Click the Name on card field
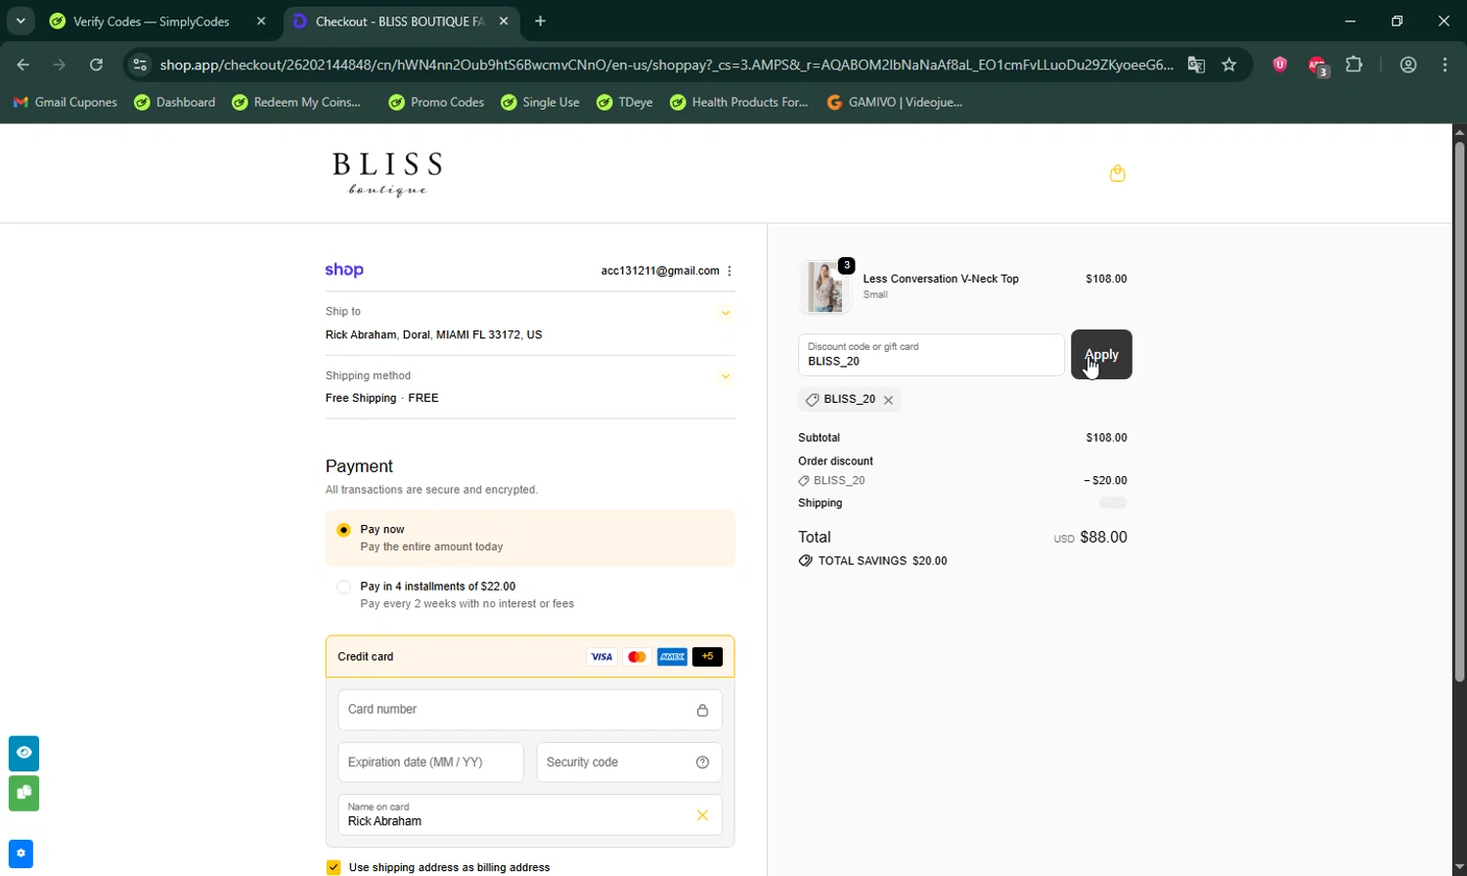This screenshot has height=876, width=1467. pos(530,815)
